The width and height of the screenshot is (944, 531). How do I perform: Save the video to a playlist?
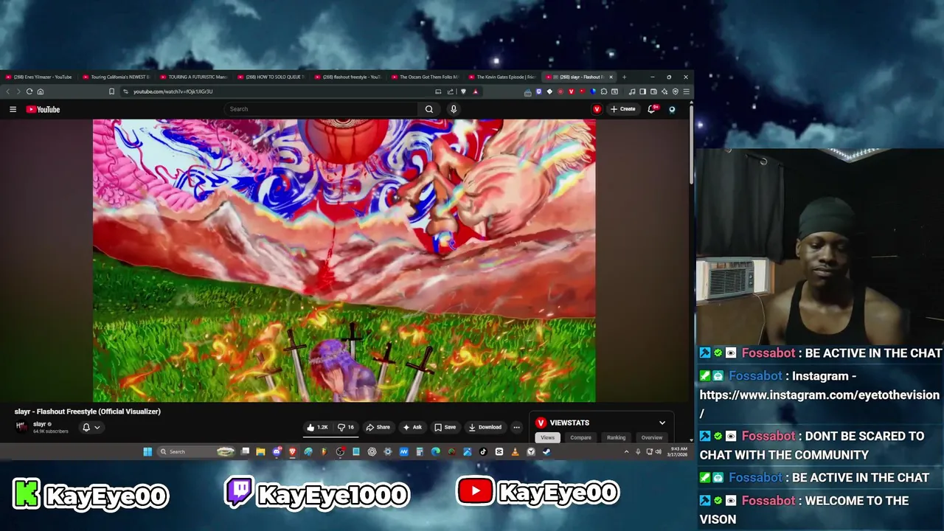click(x=445, y=427)
